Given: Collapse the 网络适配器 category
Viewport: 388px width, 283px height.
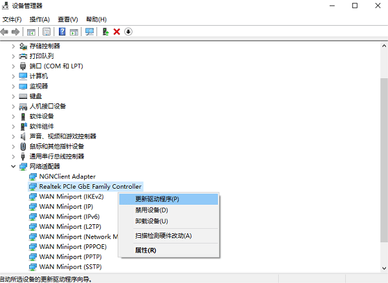Looking at the screenshot, I should (14, 166).
